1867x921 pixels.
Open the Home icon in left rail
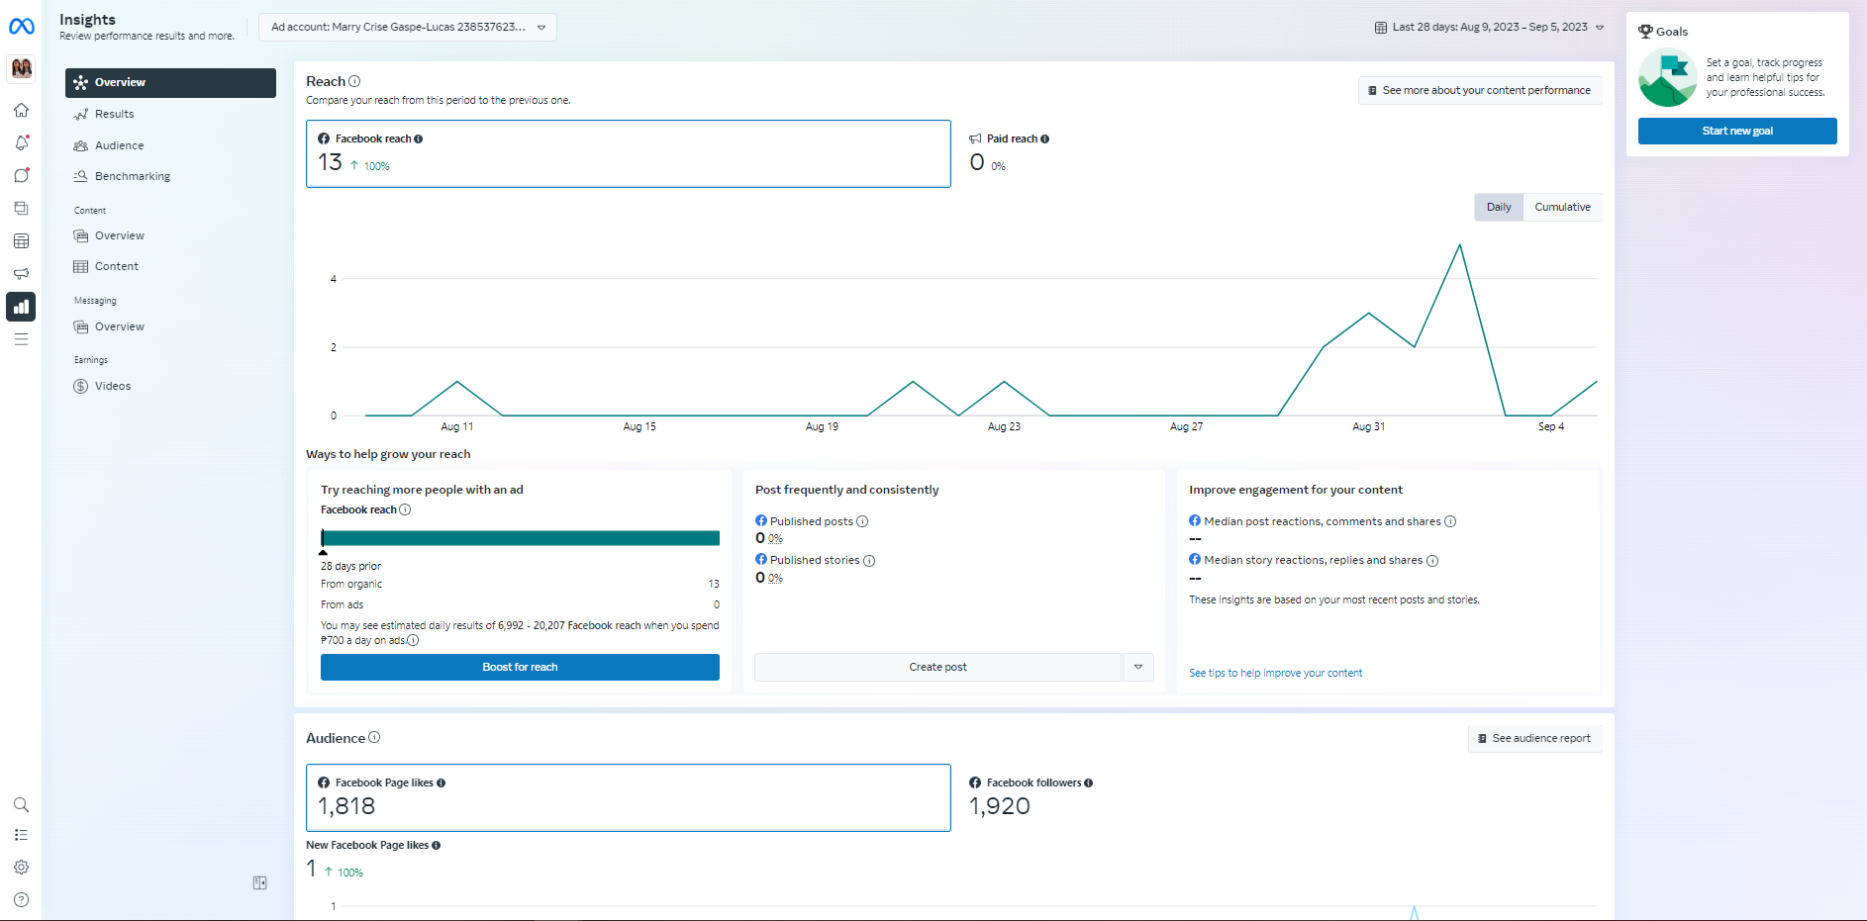[21, 110]
